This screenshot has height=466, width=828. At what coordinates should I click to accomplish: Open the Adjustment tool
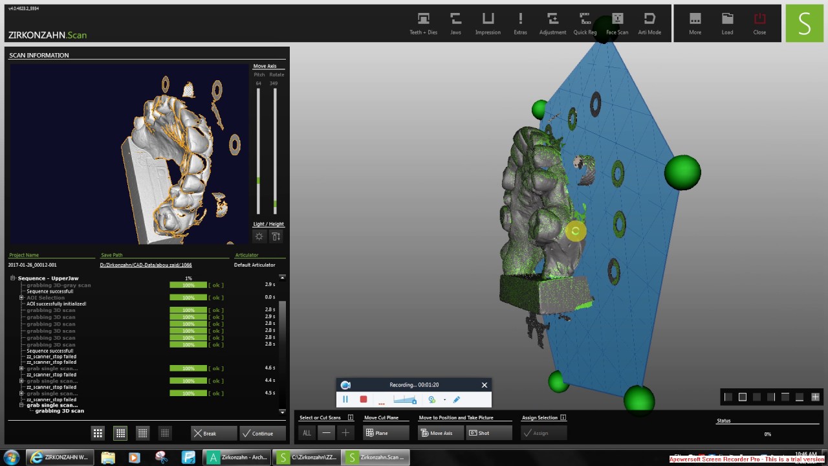(552, 23)
